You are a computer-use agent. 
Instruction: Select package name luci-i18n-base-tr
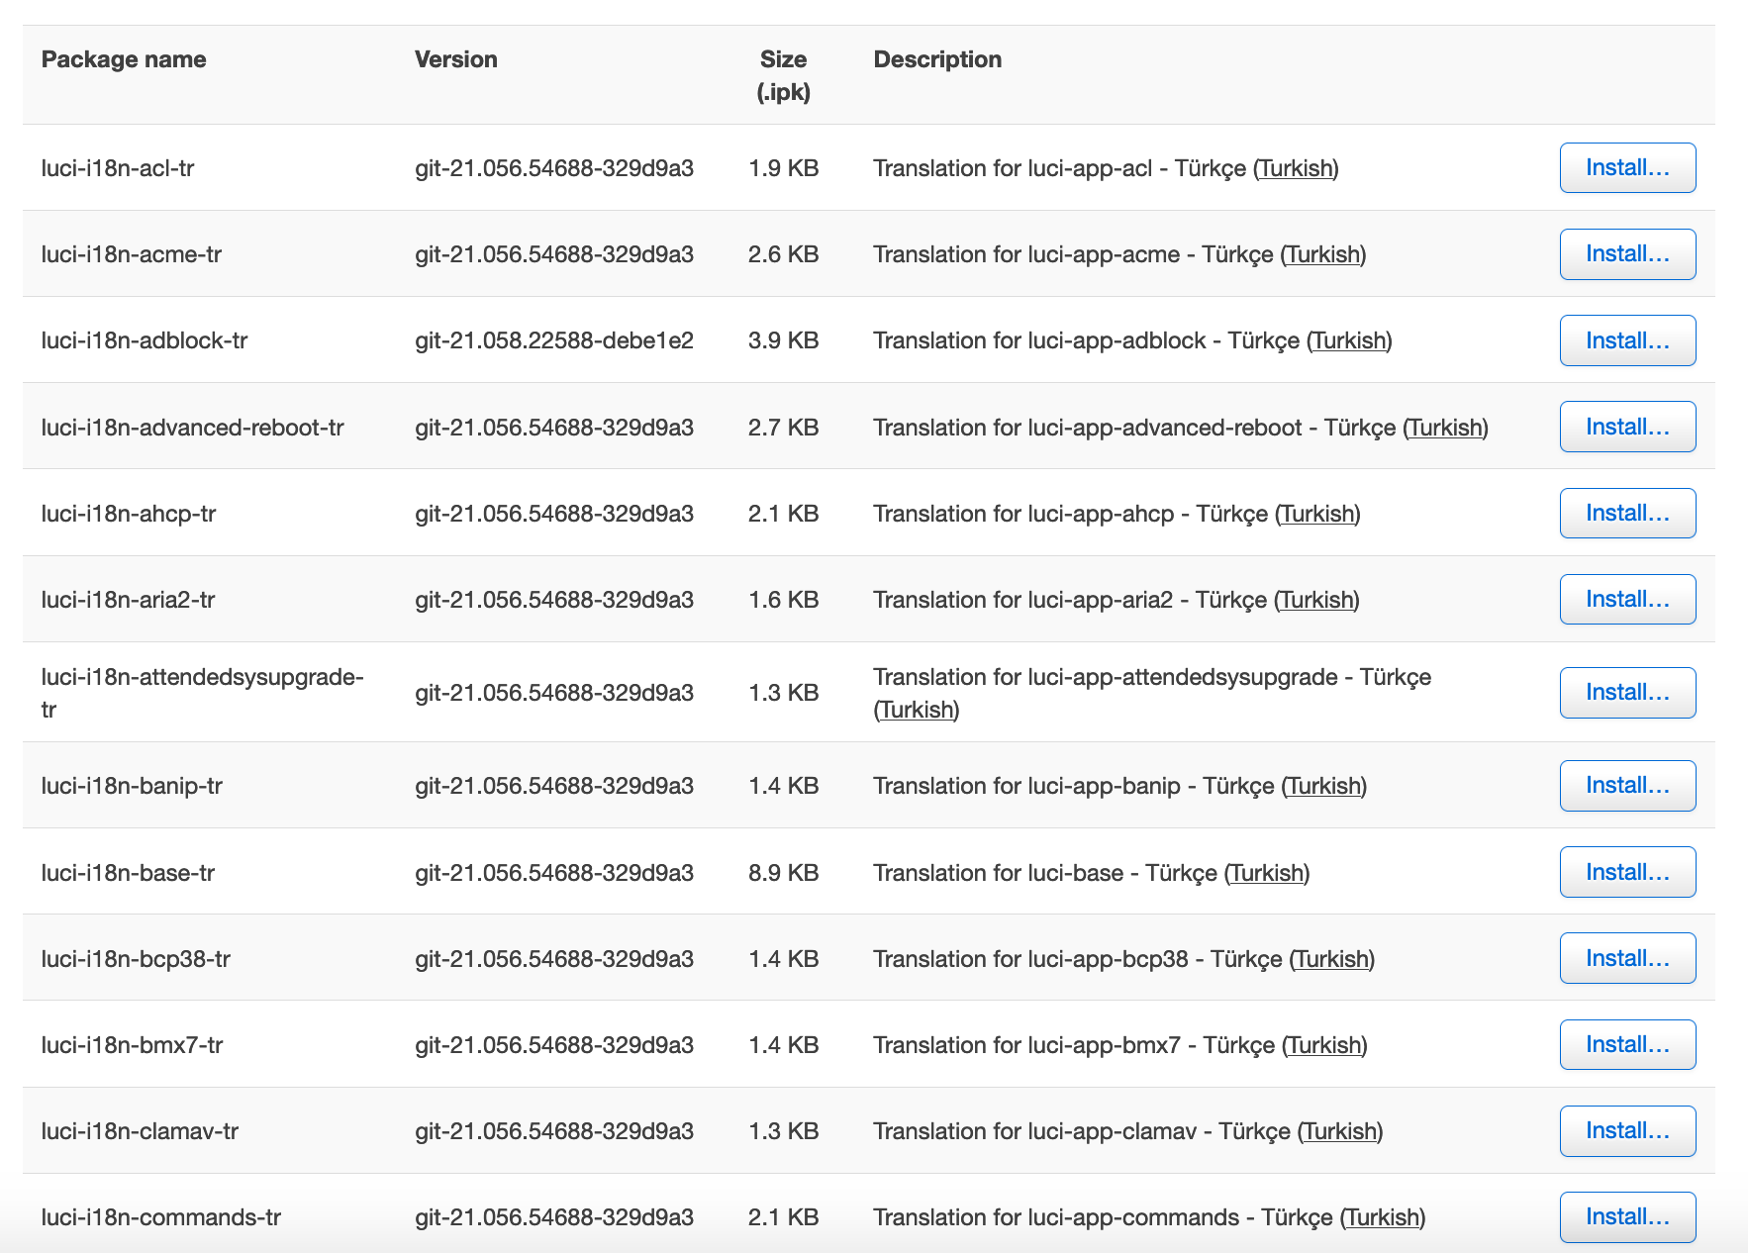(x=128, y=873)
